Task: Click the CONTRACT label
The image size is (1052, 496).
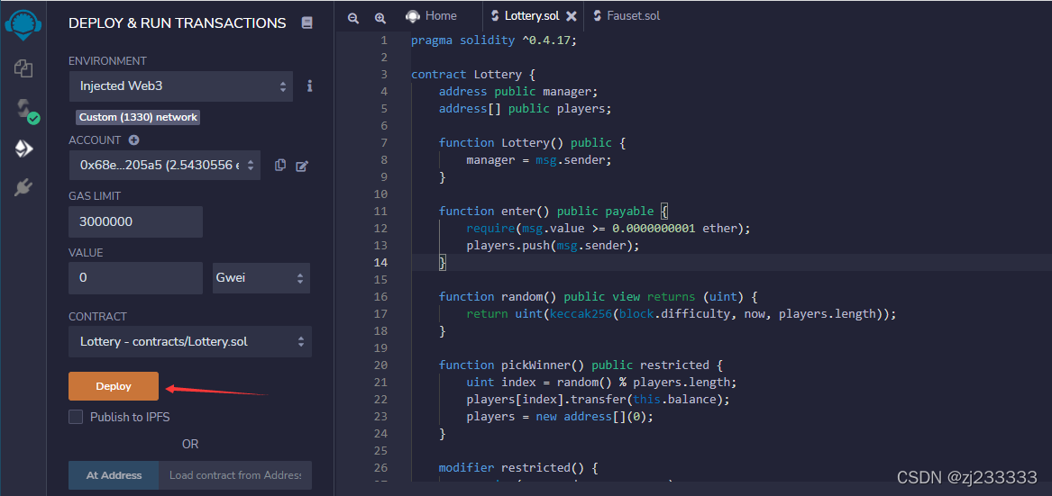Action: pyautogui.click(x=97, y=316)
